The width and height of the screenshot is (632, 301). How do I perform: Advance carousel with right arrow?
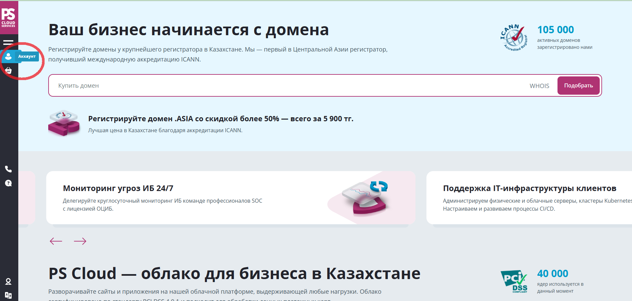80,241
